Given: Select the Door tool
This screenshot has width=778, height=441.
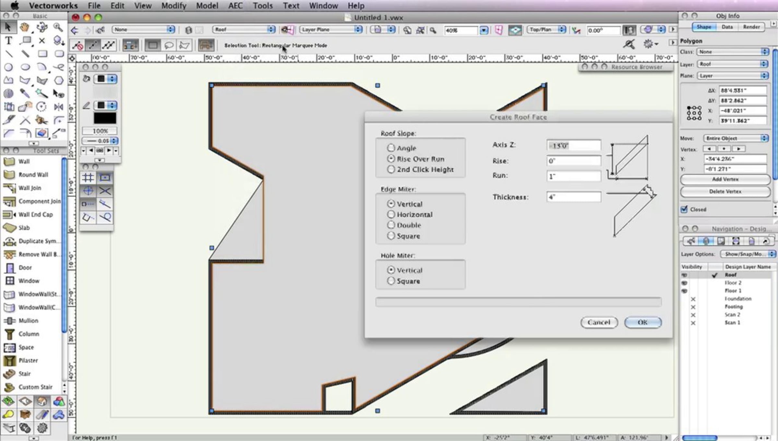Looking at the screenshot, I should click(x=25, y=268).
